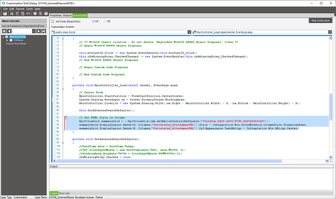Click the 'private void SetAdvancedSearchDefaults()' line
Screen dimensions: 336x199
coord(106,139)
